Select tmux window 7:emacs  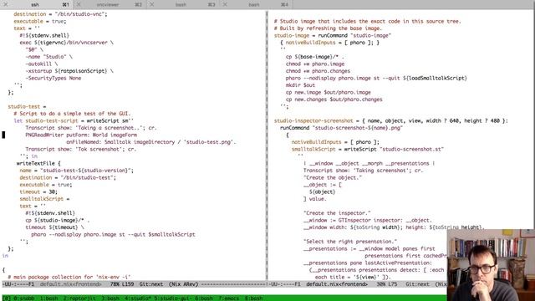click(x=228, y=298)
